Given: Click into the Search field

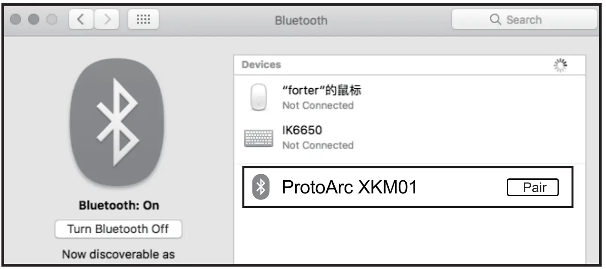Looking at the screenshot, I should point(531,20).
